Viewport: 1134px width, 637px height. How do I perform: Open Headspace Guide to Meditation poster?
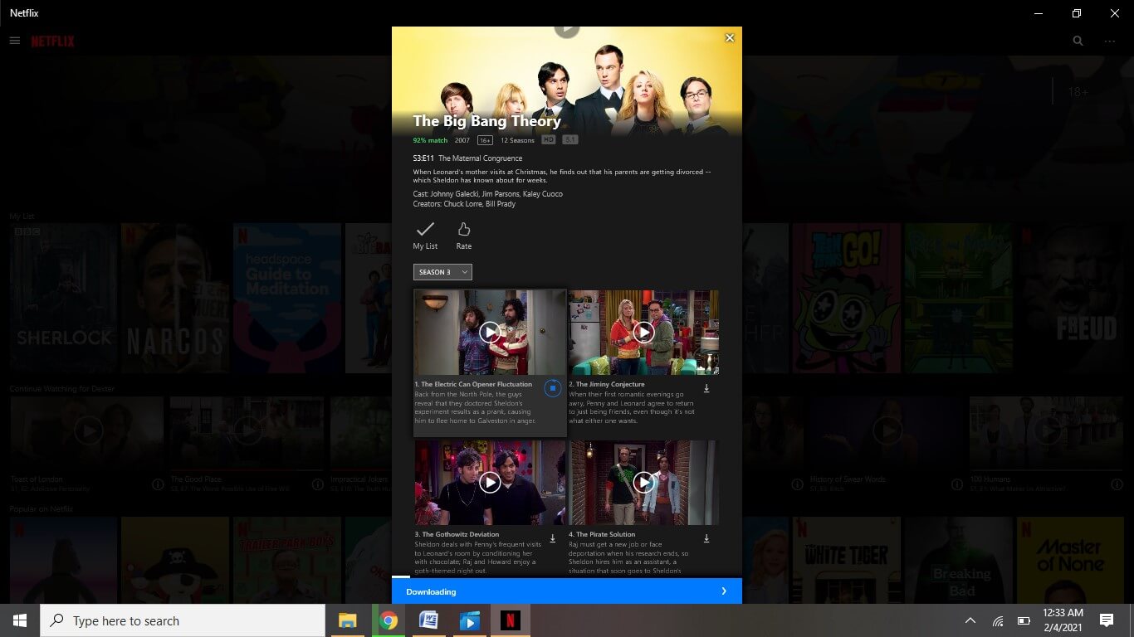tap(287, 298)
